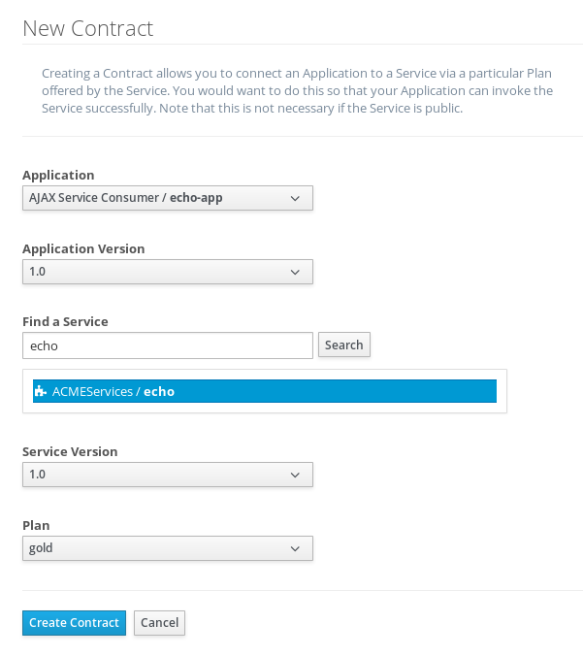This screenshot has height=657, width=583.
Task: Click the chevron arrow in Application dropdown
Action: pos(295,198)
